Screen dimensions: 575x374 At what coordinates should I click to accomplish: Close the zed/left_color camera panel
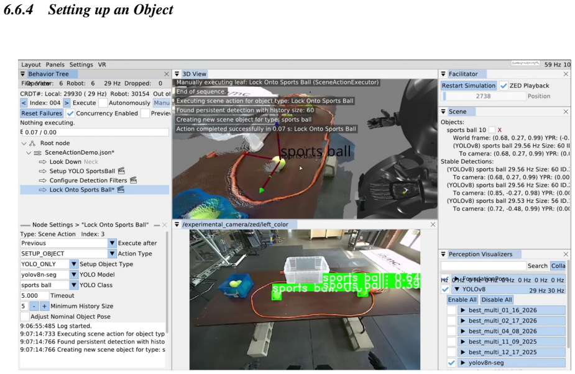[433, 225]
